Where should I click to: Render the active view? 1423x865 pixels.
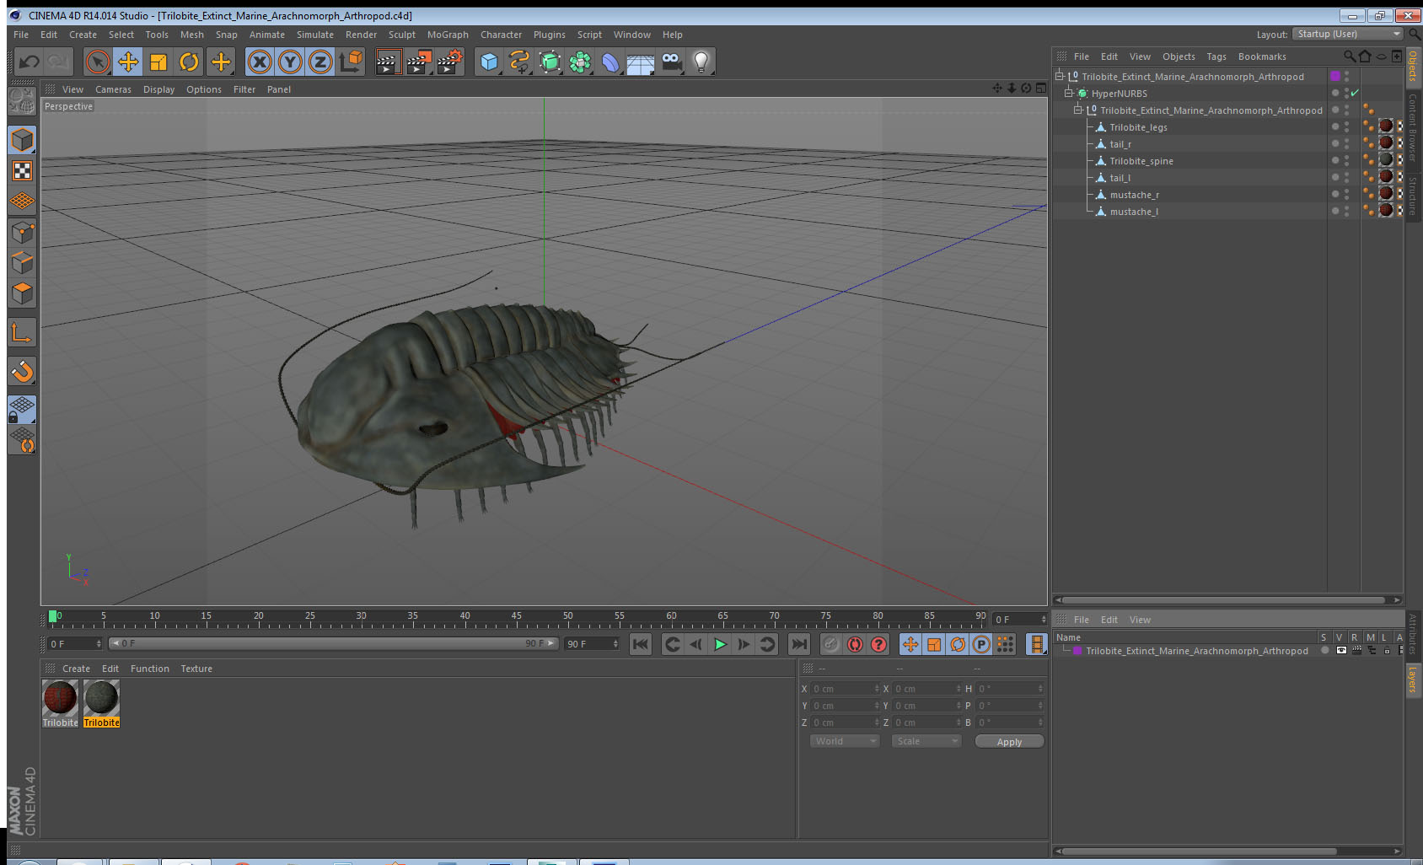(387, 62)
